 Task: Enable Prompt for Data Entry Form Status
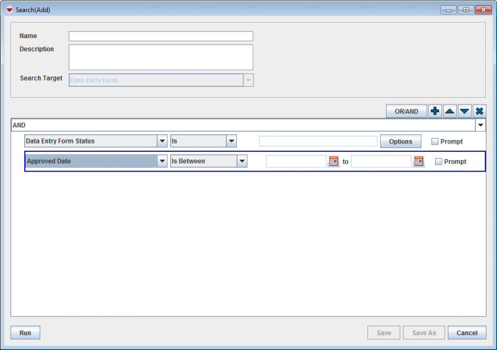pyautogui.click(x=435, y=141)
